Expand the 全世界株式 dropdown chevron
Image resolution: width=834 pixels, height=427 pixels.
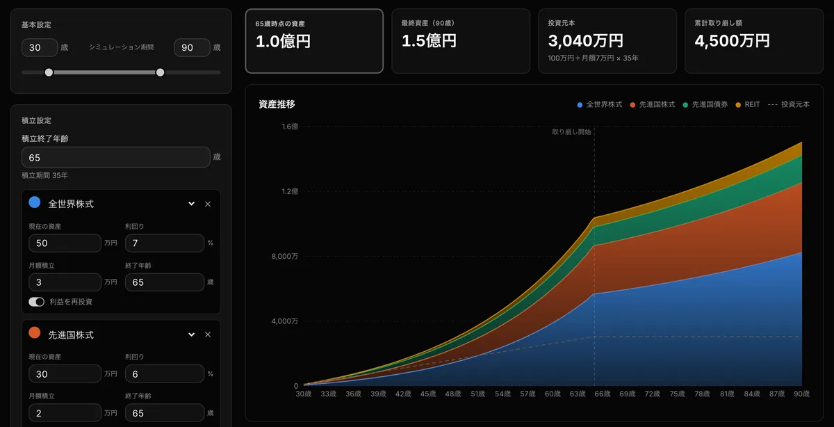pos(192,204)
